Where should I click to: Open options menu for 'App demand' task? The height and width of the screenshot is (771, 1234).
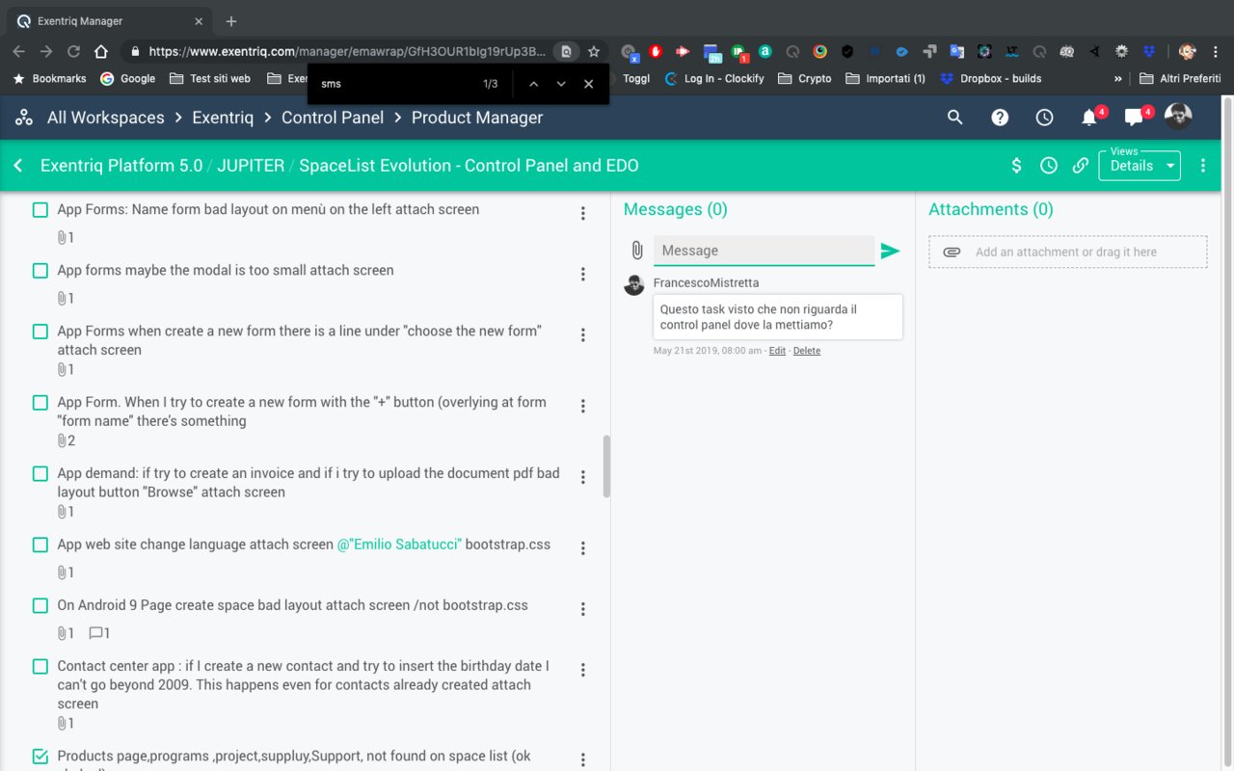click(583, 477)
